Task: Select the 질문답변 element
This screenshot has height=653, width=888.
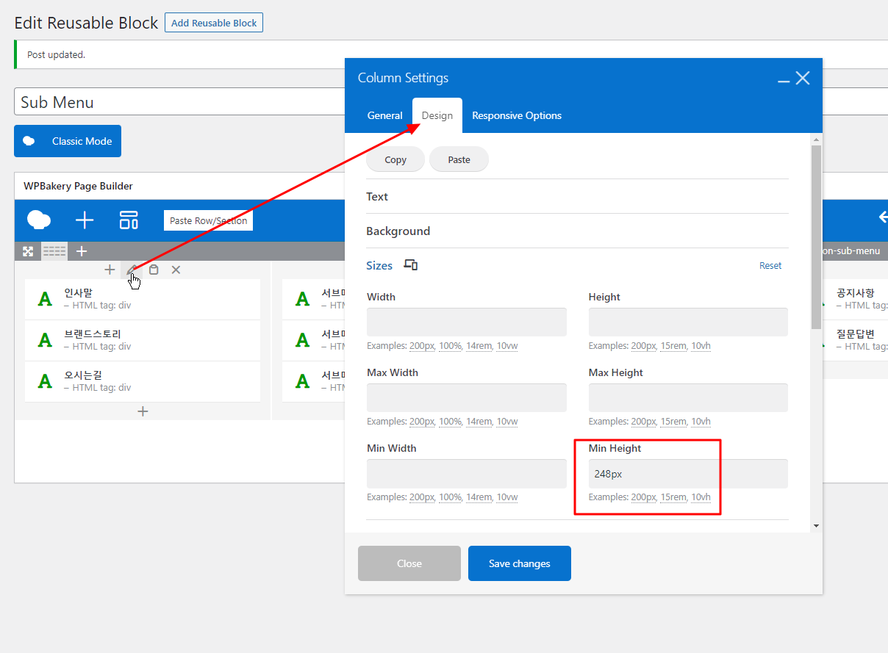Action: pyautogui.click(x=855, y=340)
